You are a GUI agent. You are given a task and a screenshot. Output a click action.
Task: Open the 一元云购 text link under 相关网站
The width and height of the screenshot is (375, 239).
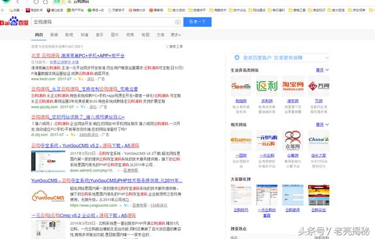267,156
